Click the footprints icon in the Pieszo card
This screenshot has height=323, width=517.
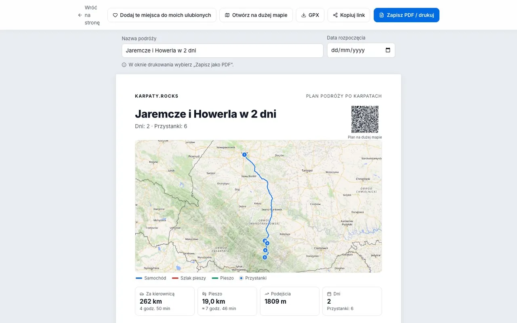(204, 294)
